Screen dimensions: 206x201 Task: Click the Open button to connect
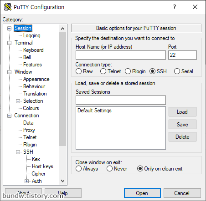(x=142, y=193)
